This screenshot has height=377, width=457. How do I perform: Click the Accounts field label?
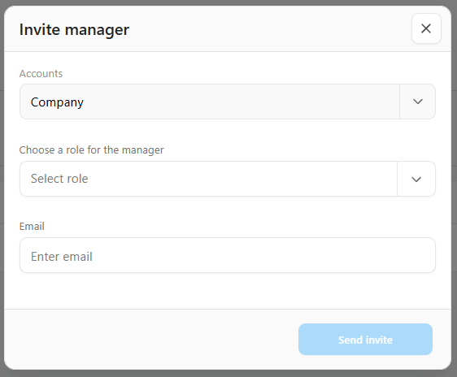pyautogui.click(x=41, y=74)
